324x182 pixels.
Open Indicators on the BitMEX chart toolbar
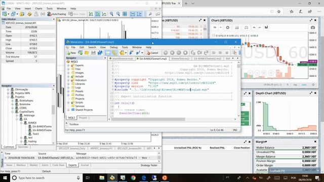click(x=237, y=27)
